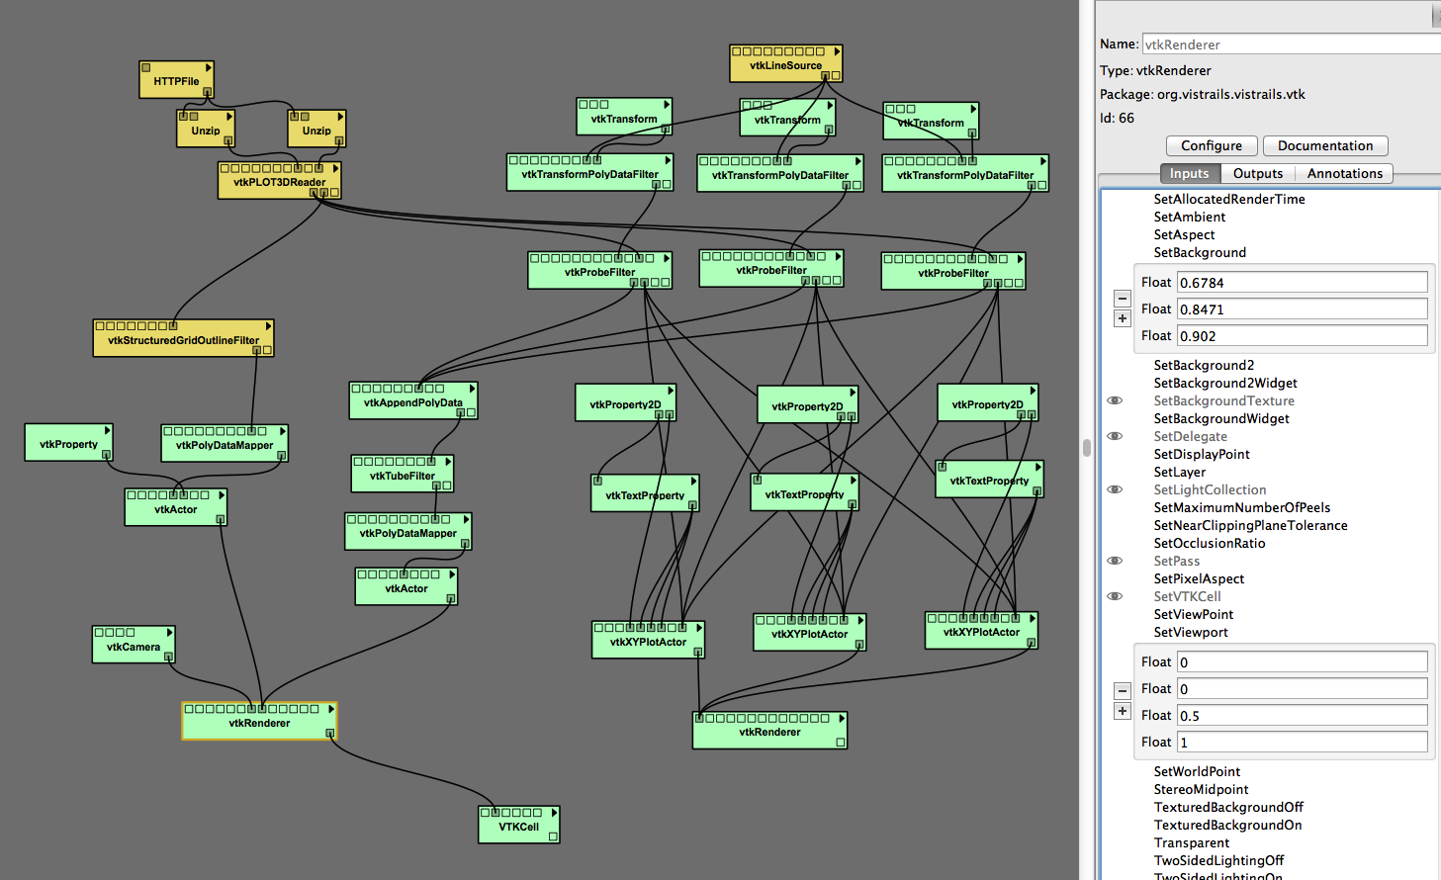The width and height of the screenshot is (1441, 880).
Task: Select the VTKCell module
Action: (x=518, y=827)
